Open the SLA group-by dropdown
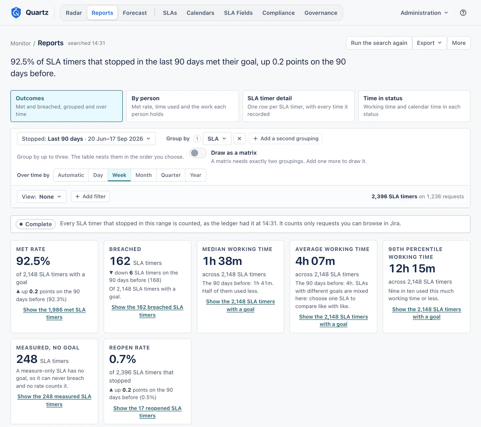This screenshot has height=427, width=481. [x=217, y=139]
